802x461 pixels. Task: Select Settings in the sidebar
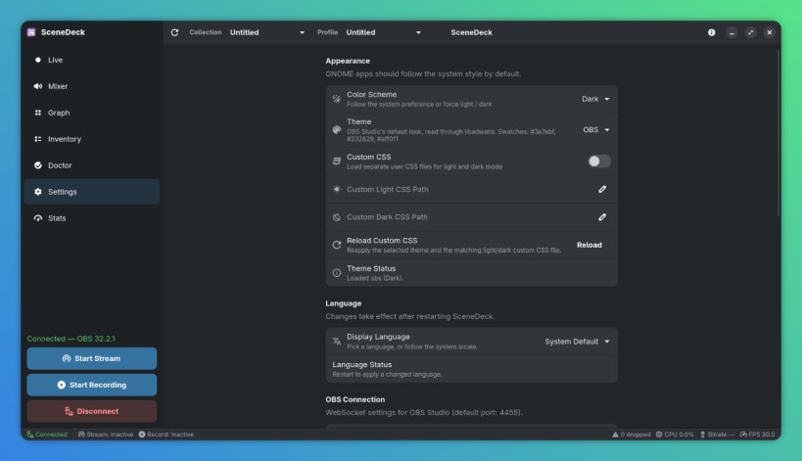tap(92, 192)
